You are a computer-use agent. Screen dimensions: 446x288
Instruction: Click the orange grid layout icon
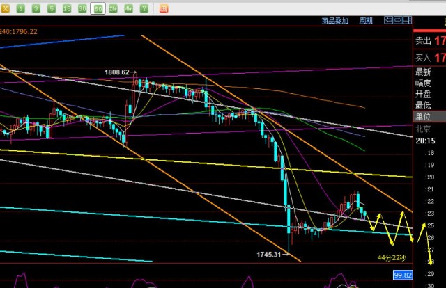point(162,9)
